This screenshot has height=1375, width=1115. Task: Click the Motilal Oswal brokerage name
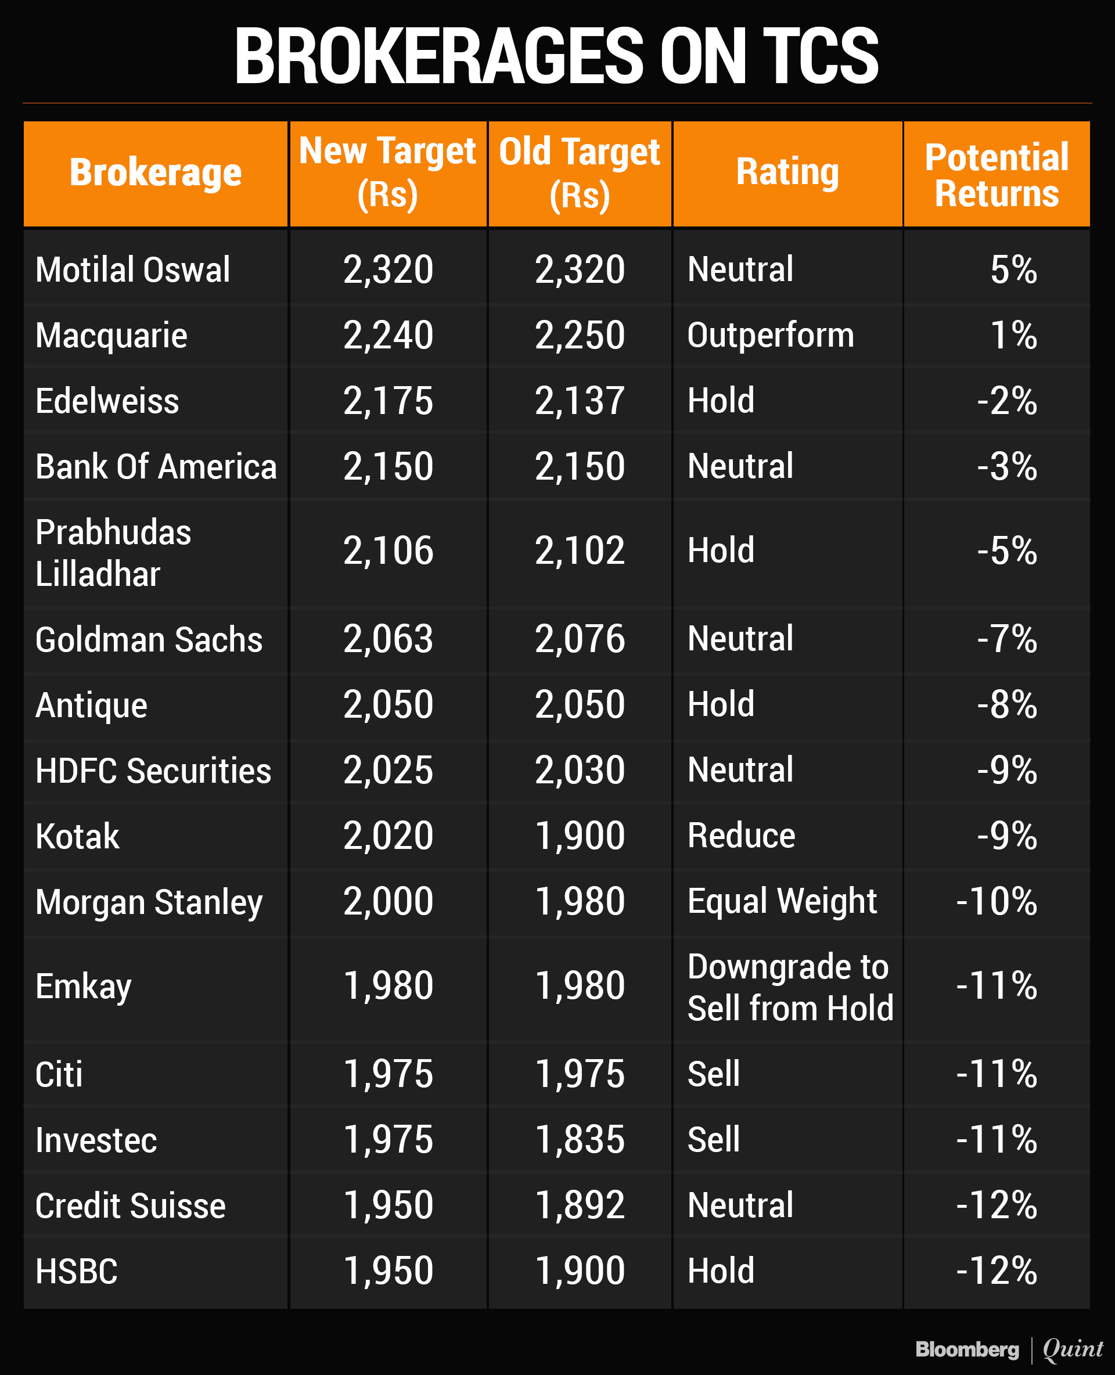(132, 270)
